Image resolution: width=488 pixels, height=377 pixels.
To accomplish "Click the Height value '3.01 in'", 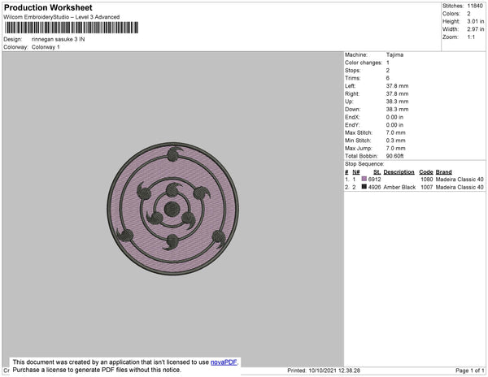I will (x=475, y=21).
